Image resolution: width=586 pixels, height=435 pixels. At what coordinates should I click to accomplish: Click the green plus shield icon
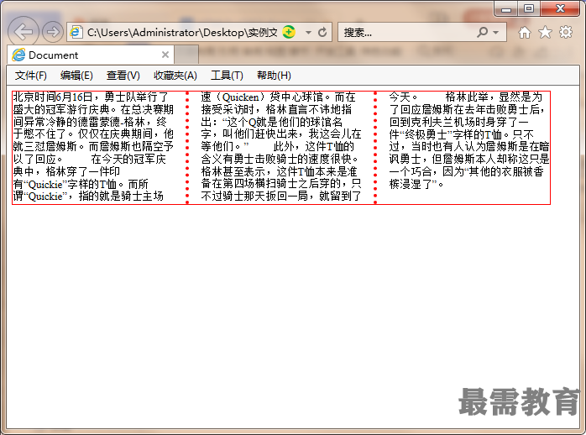[x=289, y=33]
